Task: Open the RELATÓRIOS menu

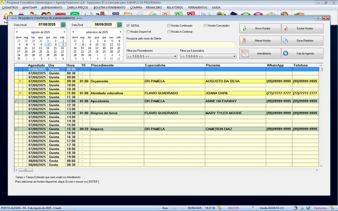Action: [x=174, y=8]
